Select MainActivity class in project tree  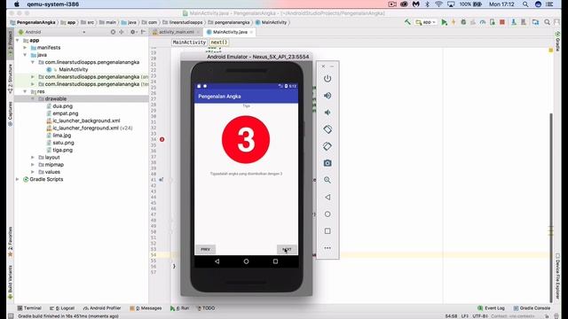pyautogui.click(x=73, y=69)
